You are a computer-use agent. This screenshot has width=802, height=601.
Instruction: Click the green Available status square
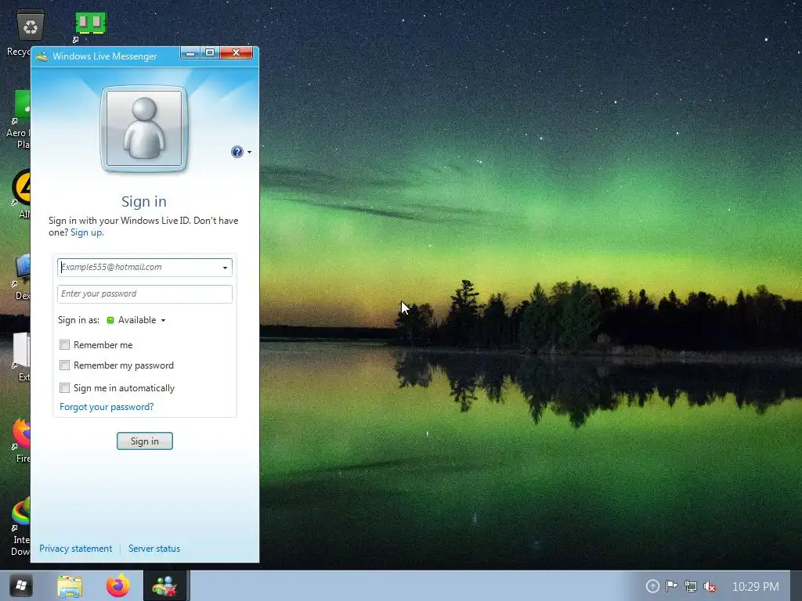110,320
